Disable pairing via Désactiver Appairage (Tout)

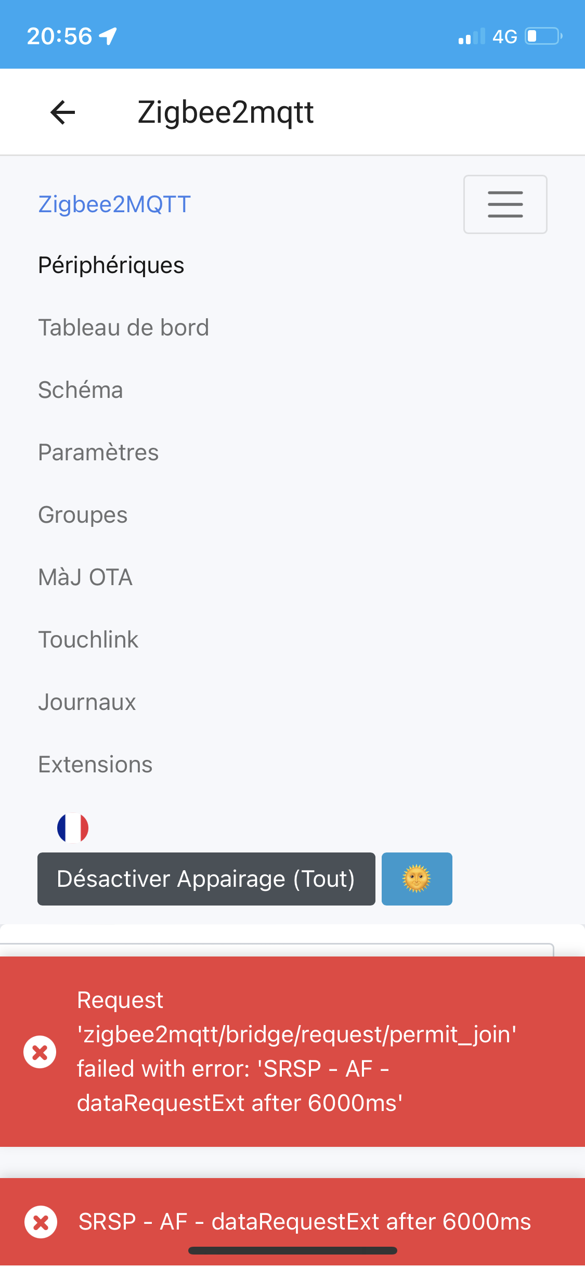206,878
